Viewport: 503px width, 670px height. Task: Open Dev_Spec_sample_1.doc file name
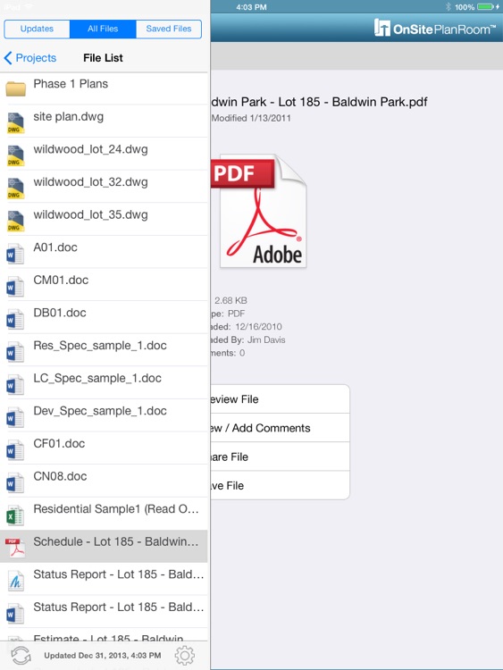tap(100, 411)
